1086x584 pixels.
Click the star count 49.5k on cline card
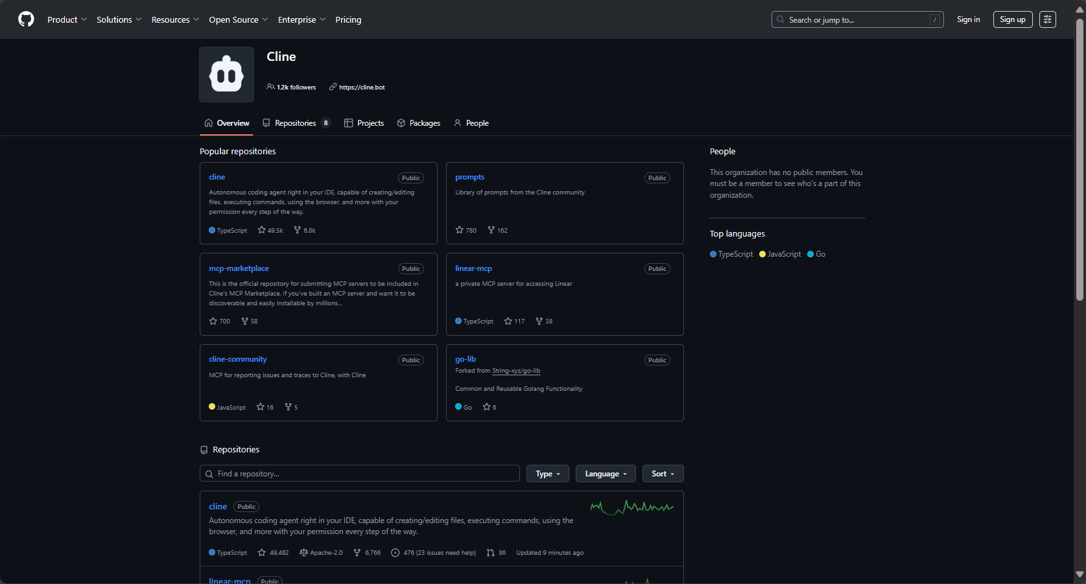pyautogui.click(x=270, y=230)
